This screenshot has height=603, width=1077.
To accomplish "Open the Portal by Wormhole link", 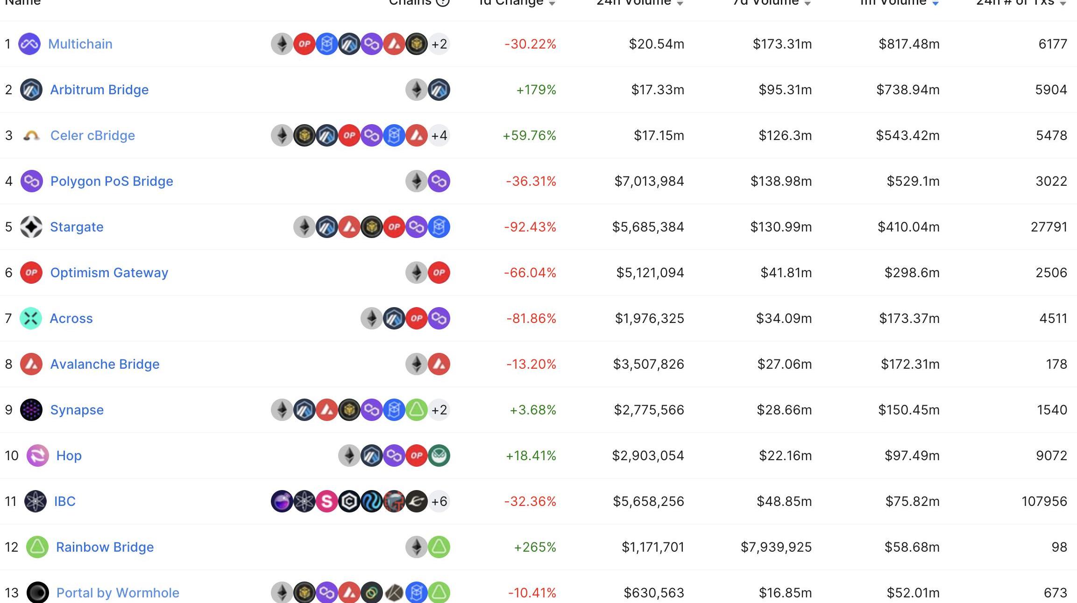I will [118, 593].
